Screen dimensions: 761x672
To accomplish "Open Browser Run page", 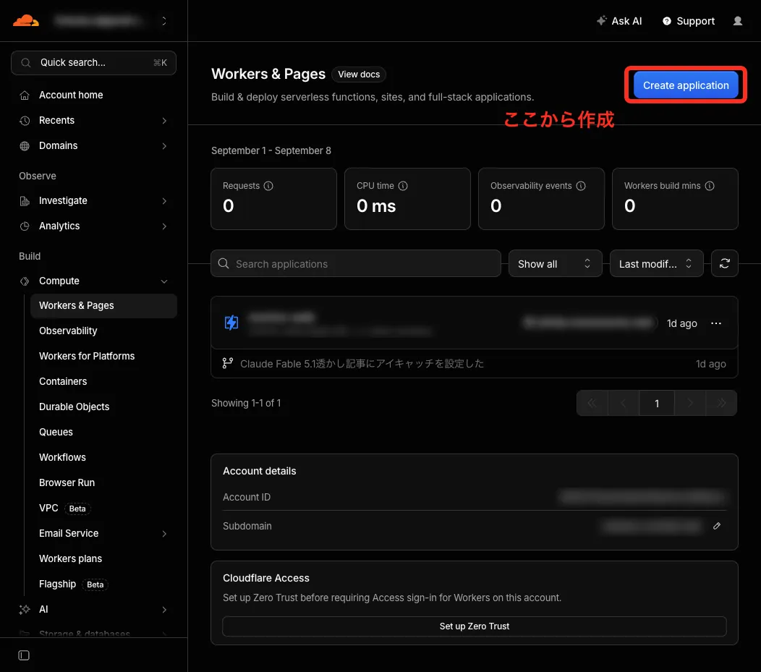I will click(67, 482).
